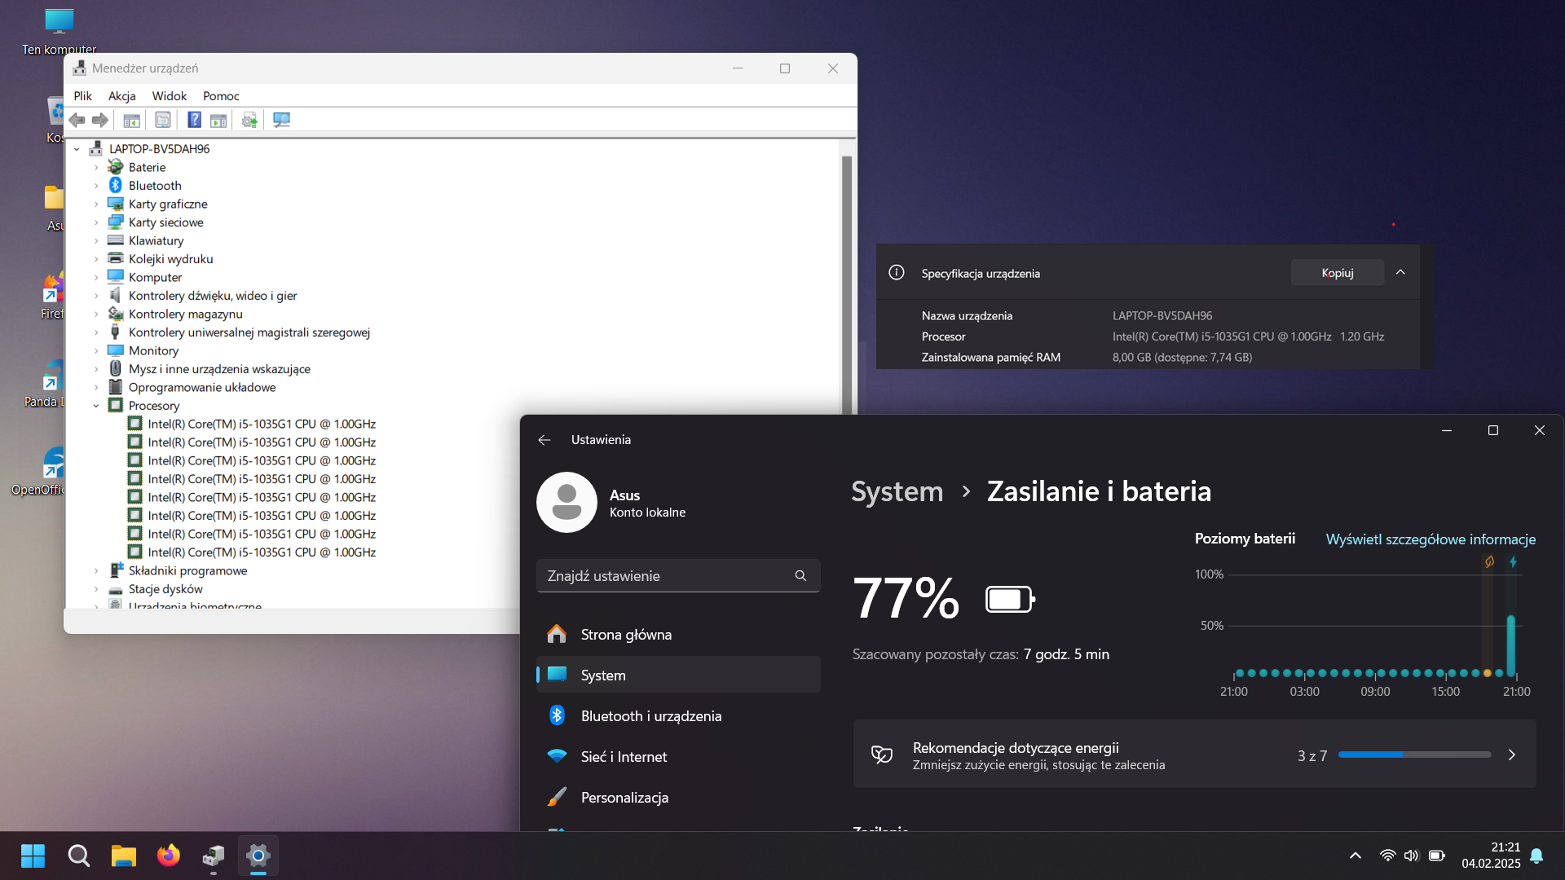This screenshot has height=880, width=1565.
Task: Expand the Karty graficzne node
Action: [96, 205]
